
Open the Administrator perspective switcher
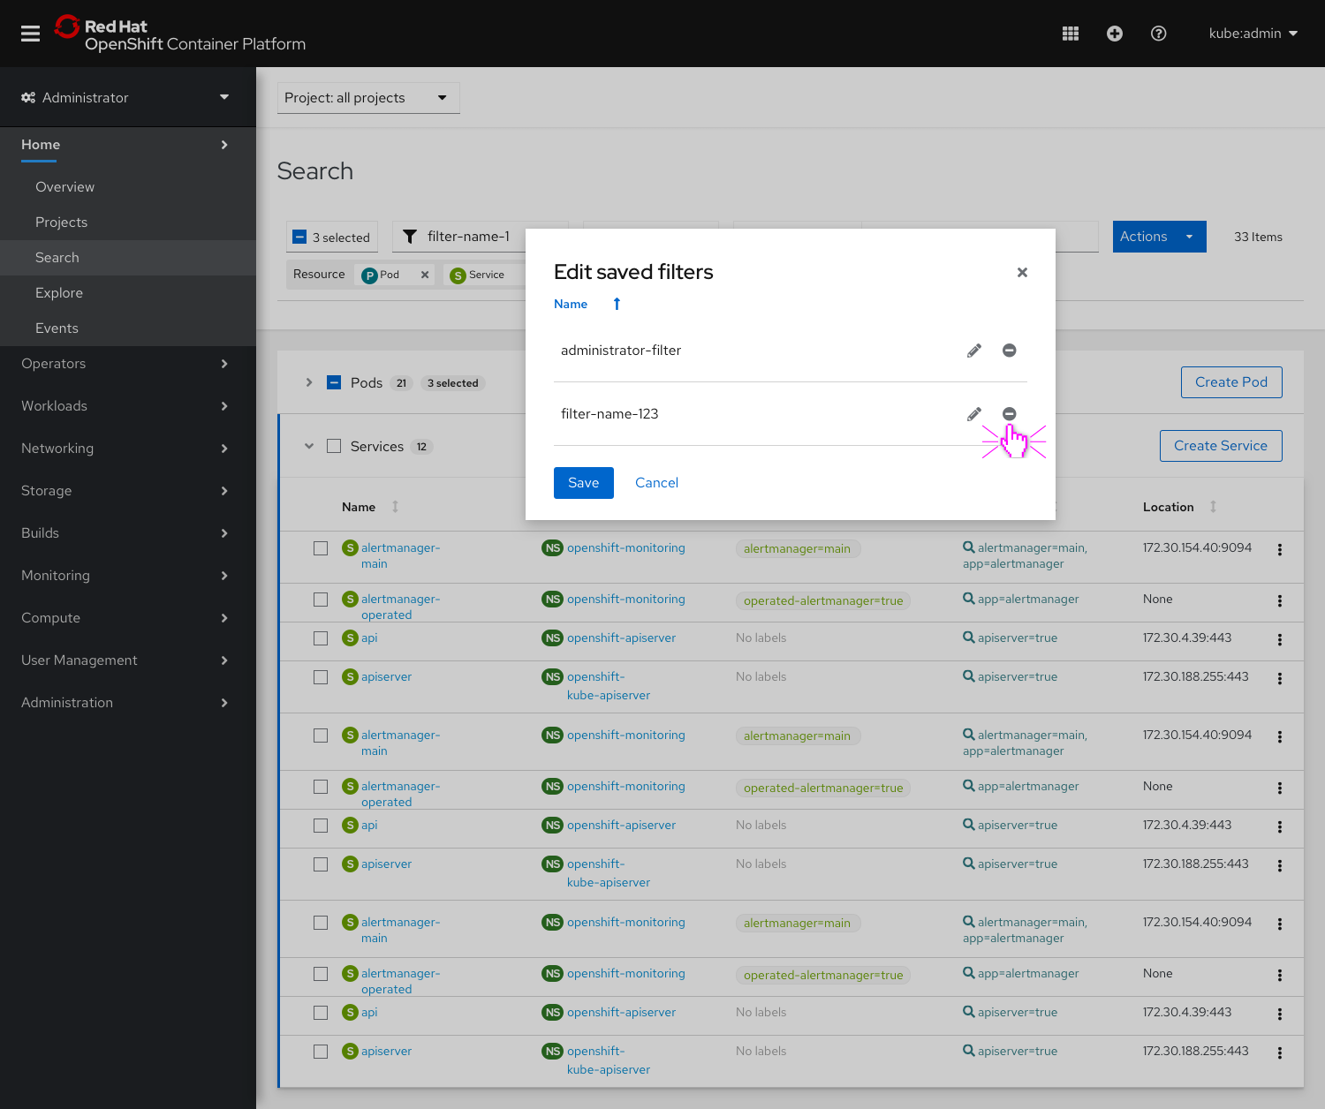[127, 97]
